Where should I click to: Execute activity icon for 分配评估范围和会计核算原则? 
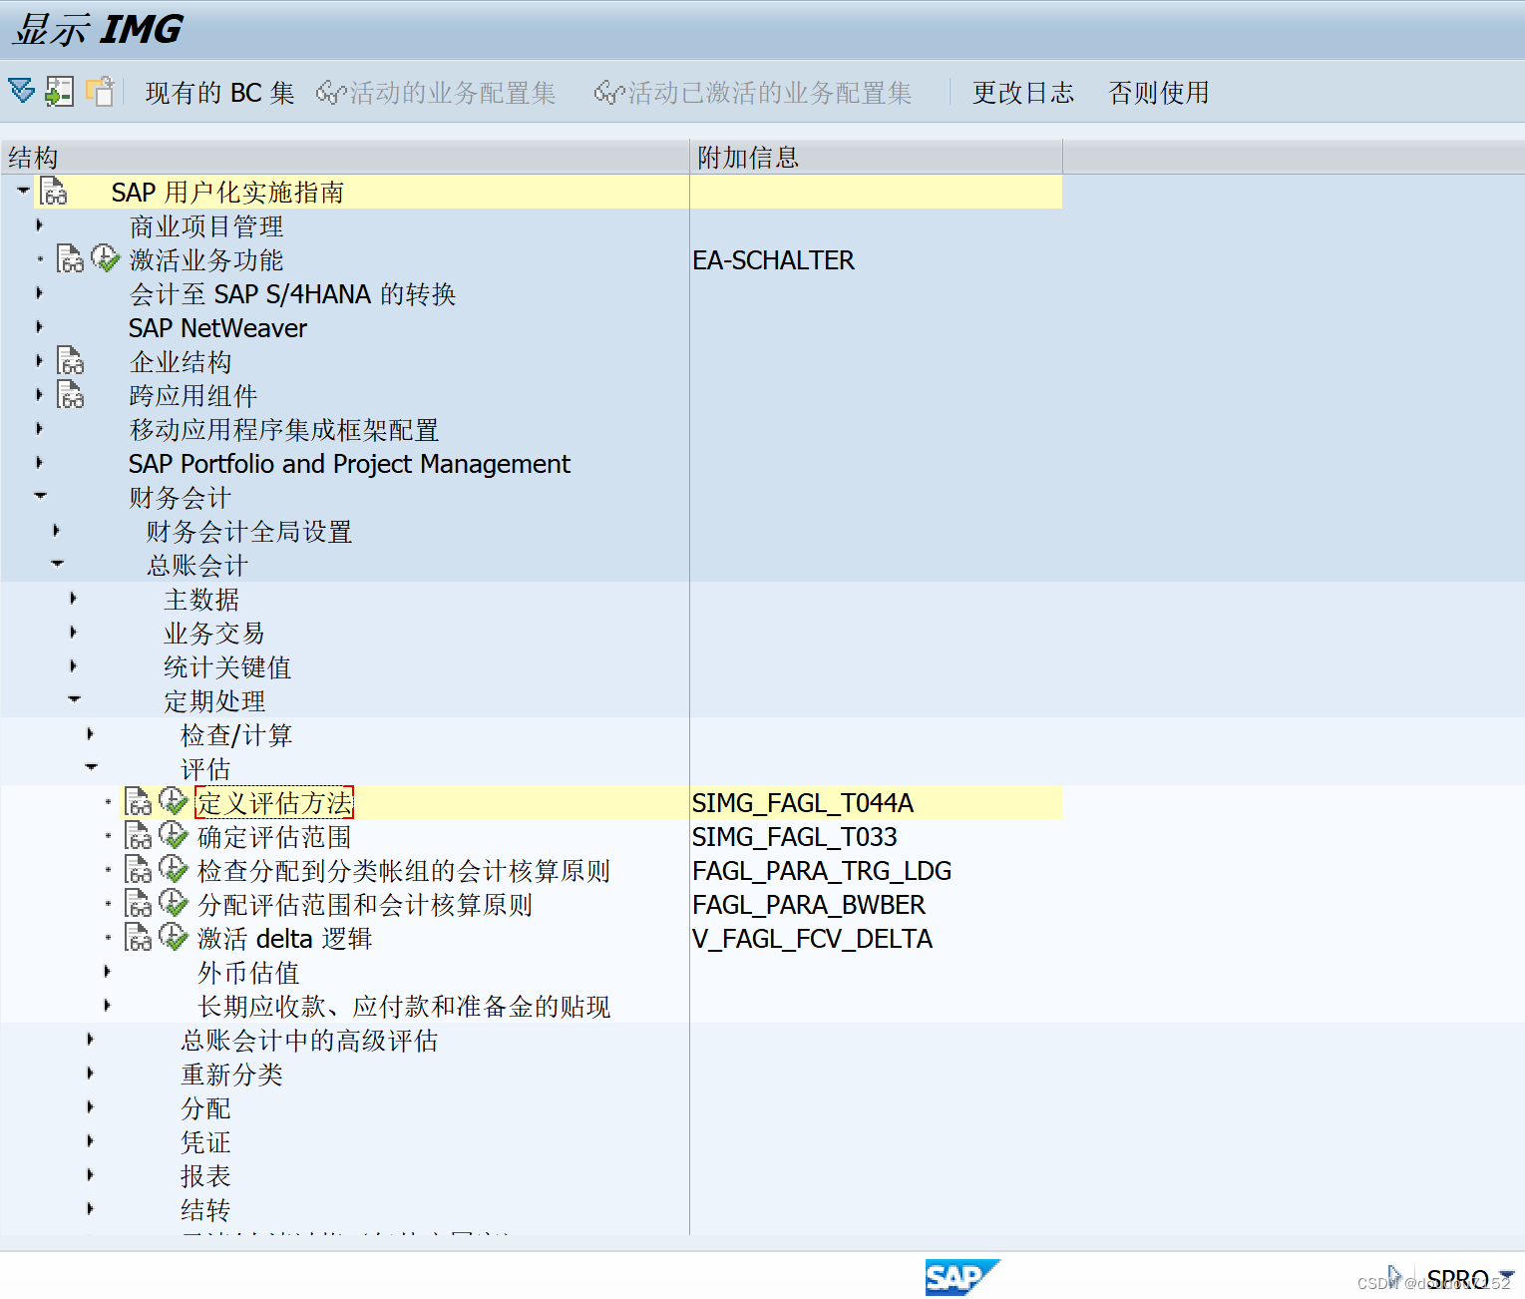174,903
